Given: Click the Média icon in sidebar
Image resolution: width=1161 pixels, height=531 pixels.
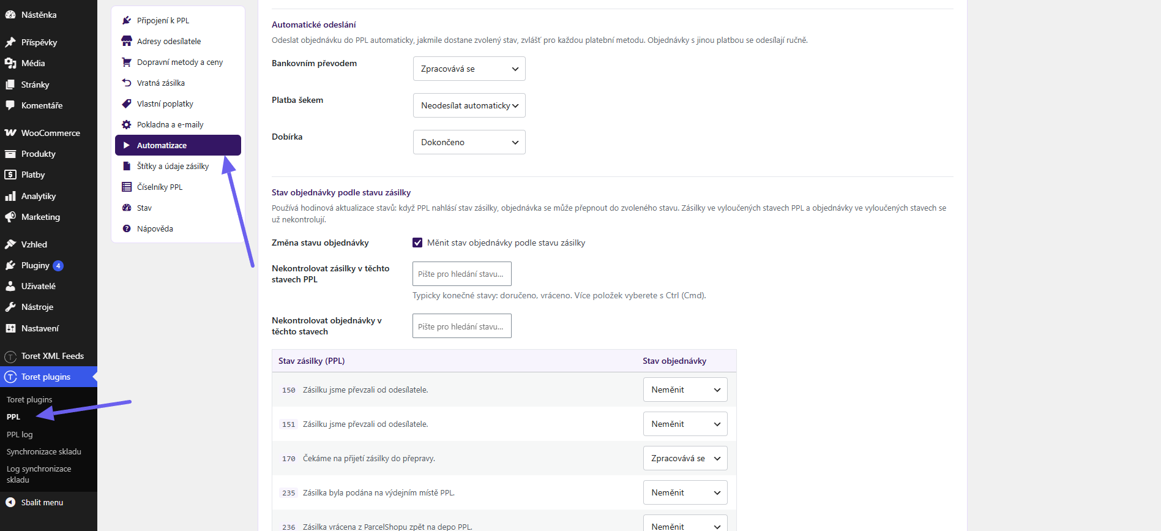Looking at the screenshot, I should (x=10, y=63).
